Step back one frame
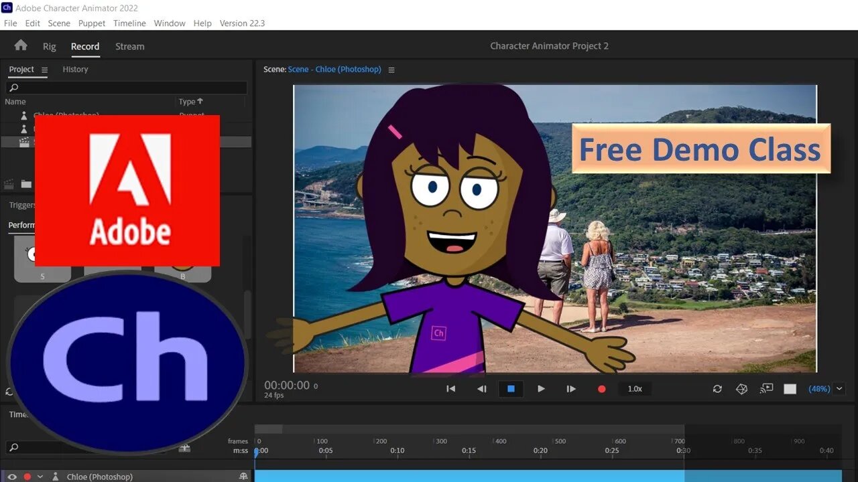 [x=481, y=389]
